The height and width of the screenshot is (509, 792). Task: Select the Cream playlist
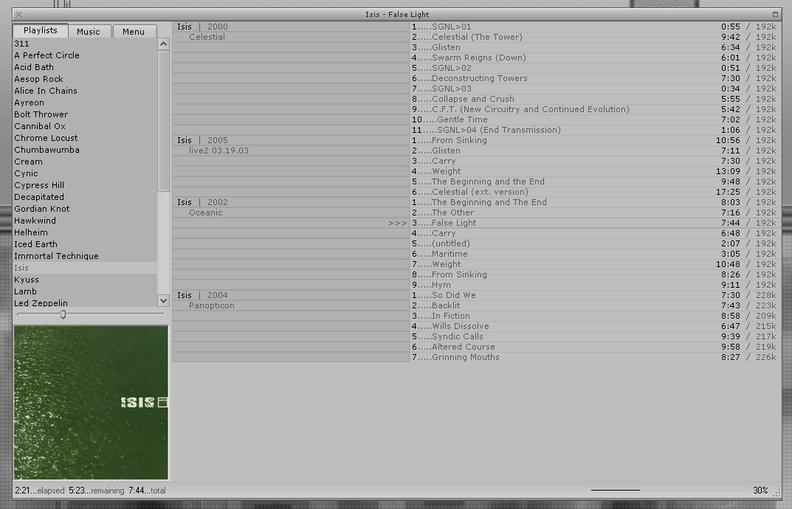[x=86, y=162]
